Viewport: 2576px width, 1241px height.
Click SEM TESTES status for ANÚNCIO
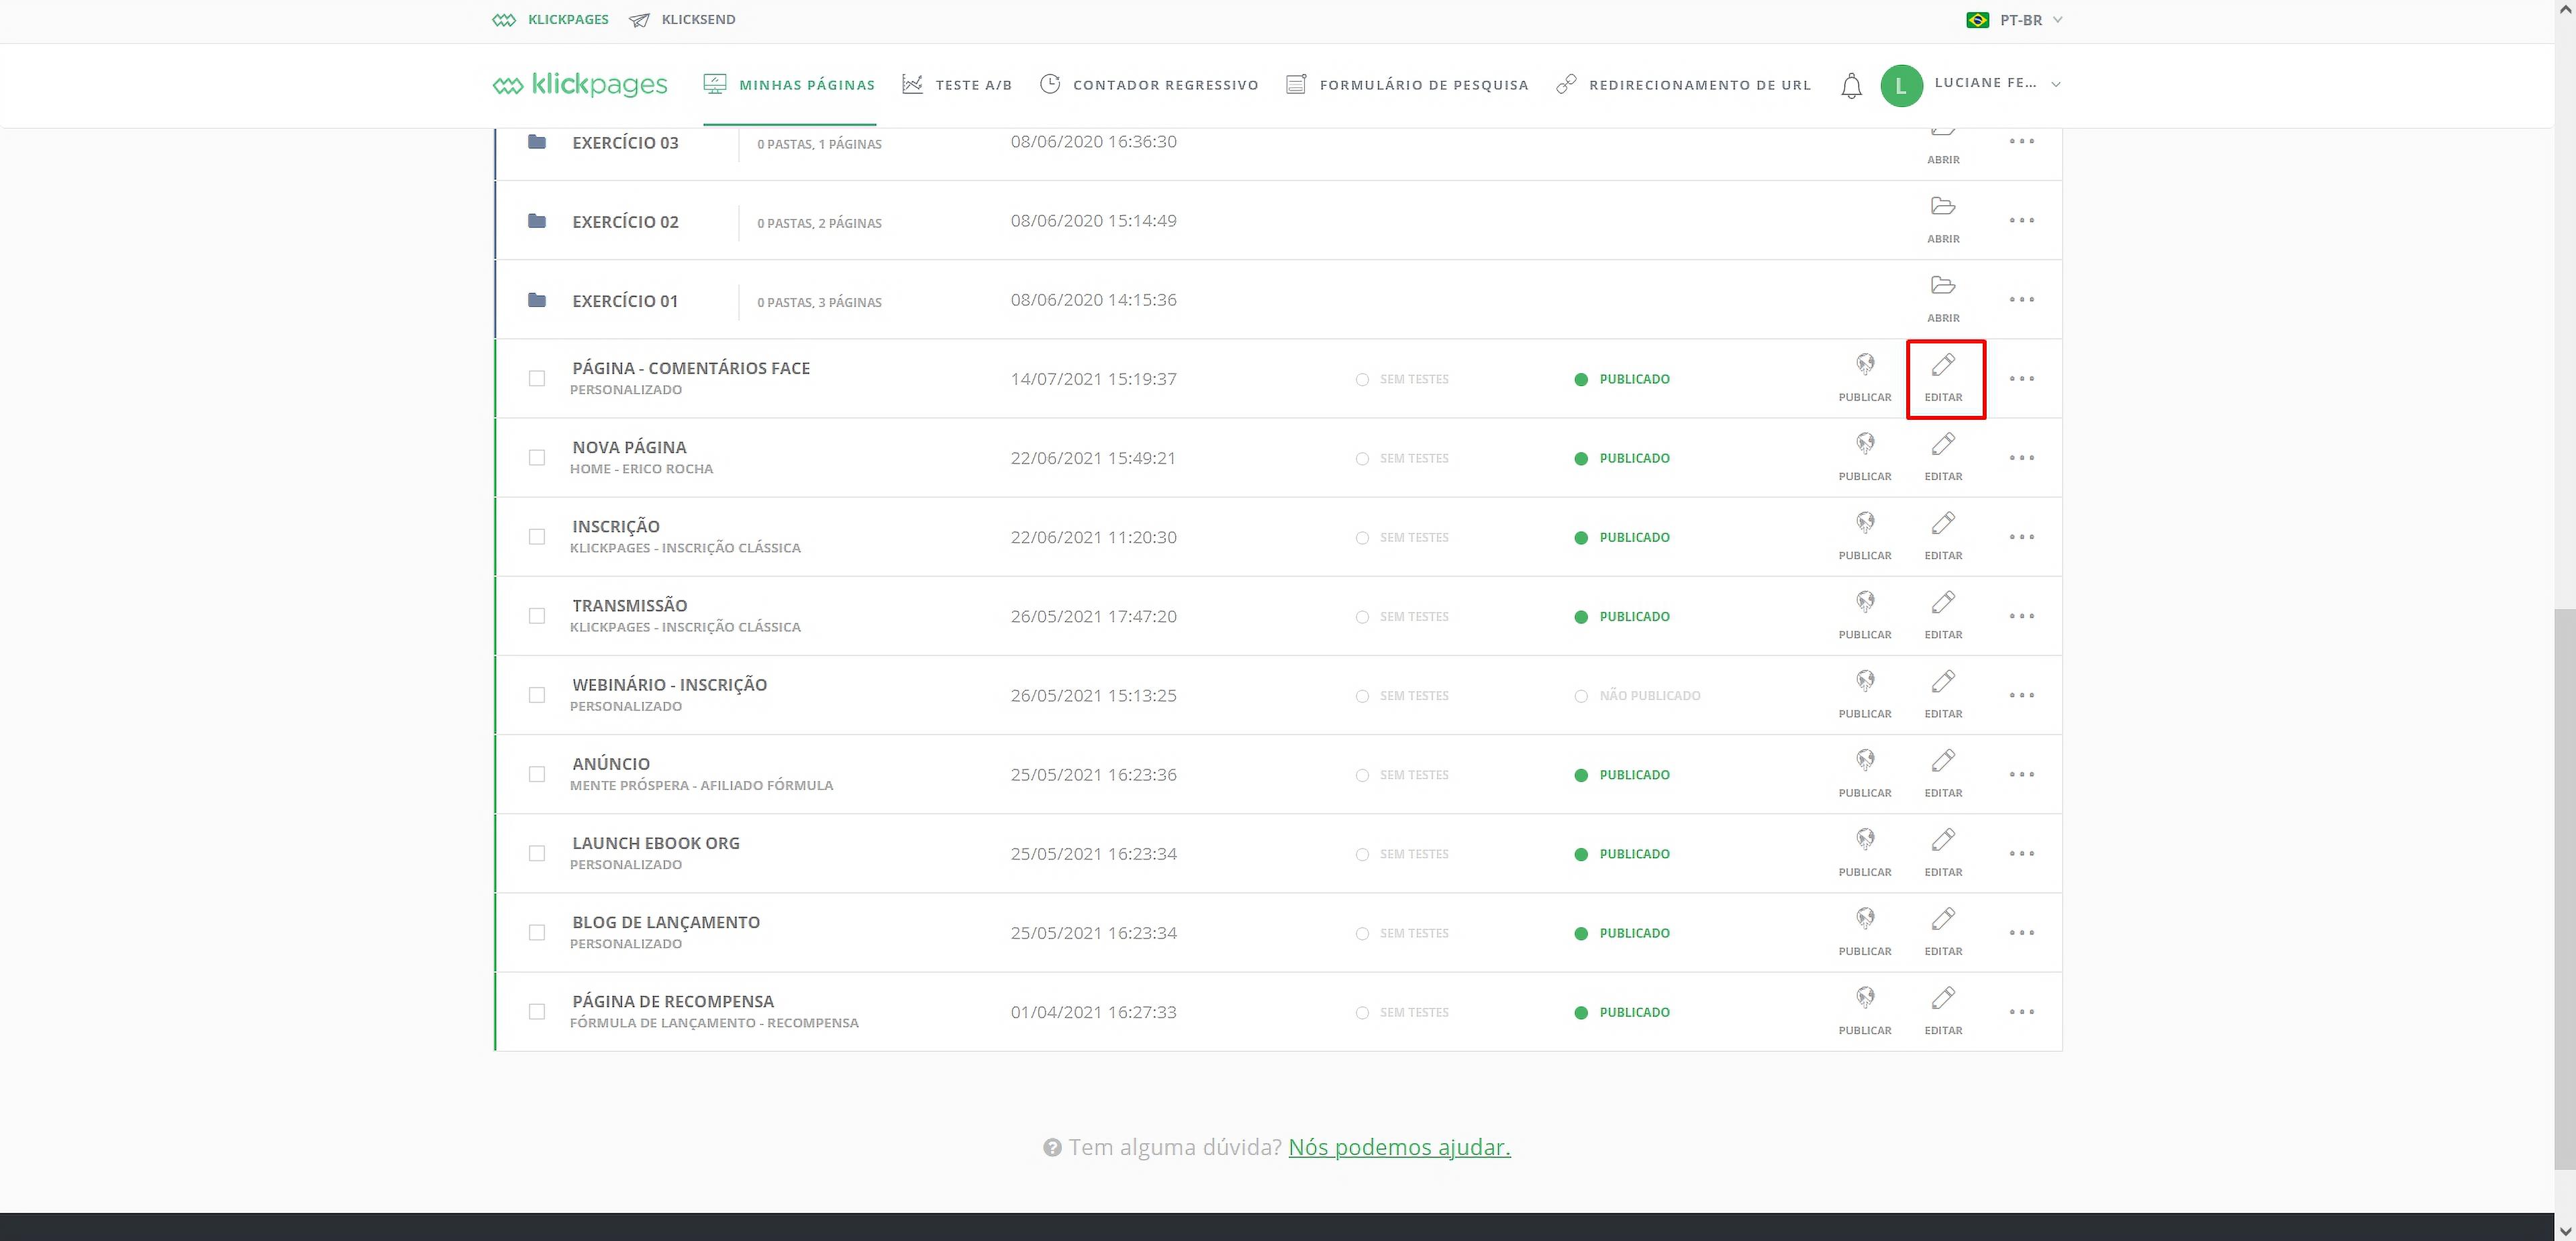click(1402, 775)
